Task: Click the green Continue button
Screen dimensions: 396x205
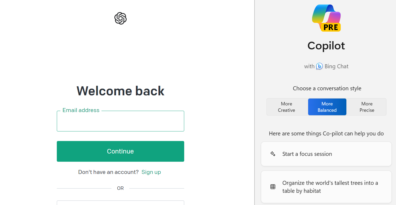Action: click(x=120, y=151)
